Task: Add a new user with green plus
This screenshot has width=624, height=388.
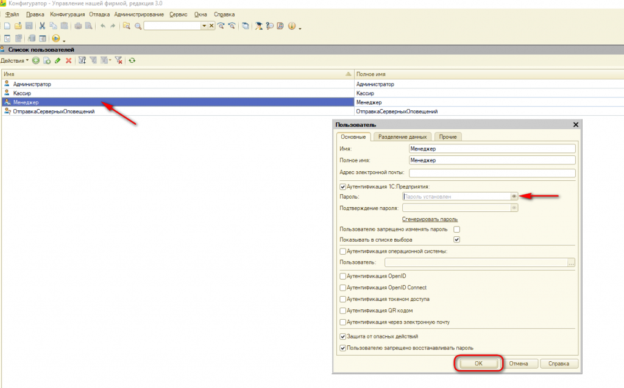Action: click(x=36, y=60)
